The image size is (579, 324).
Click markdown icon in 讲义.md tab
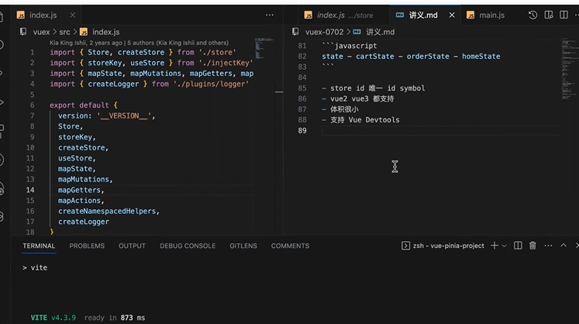399,16
